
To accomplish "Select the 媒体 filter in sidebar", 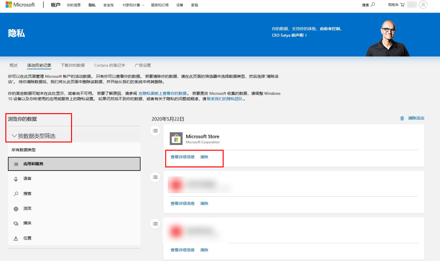I will (x=27, y=223).
